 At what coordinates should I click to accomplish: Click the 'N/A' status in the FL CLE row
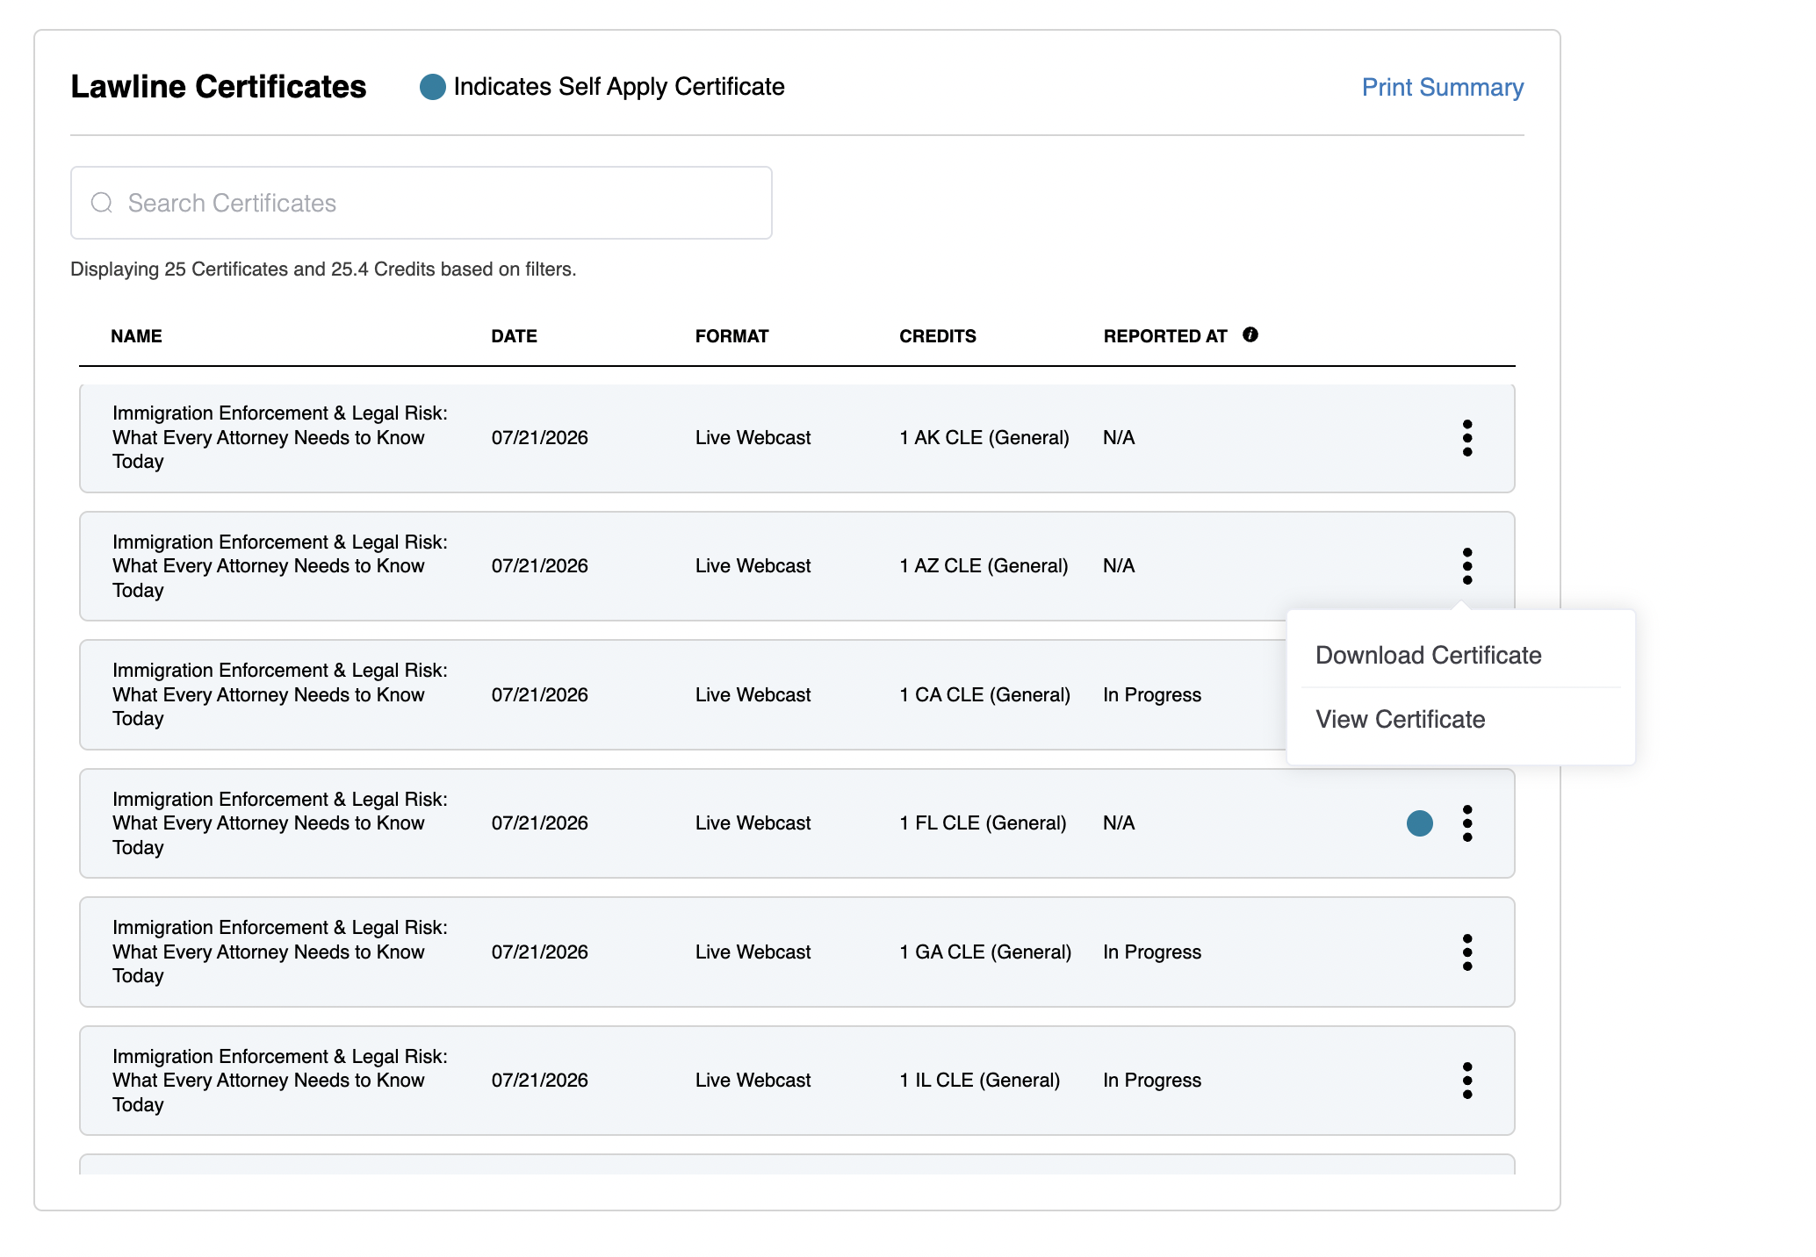click(1119, 823)
